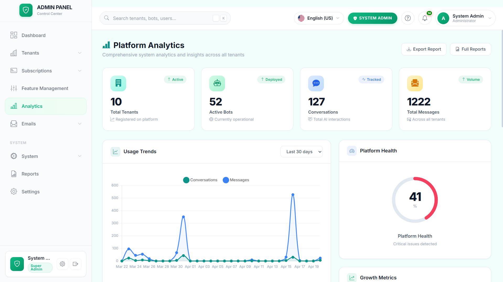Click the Volume badge on Total Messages
Image resolution: width=503 pixels, height=282 pixels.
click(x=471, y=79)
